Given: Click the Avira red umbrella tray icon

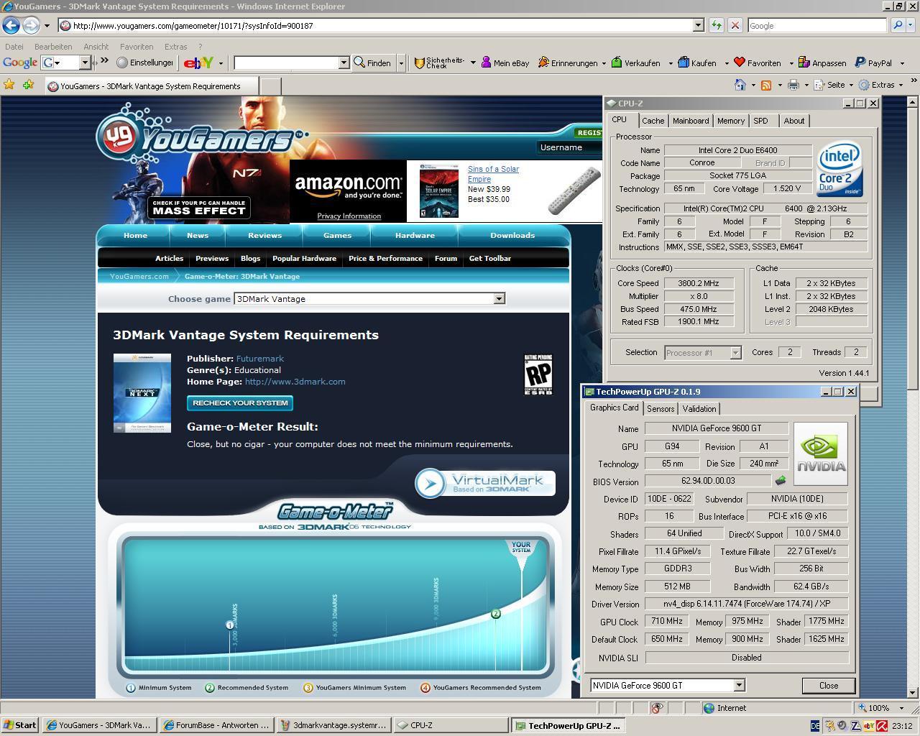Looking at the screenshot, I should coord(882,726).
